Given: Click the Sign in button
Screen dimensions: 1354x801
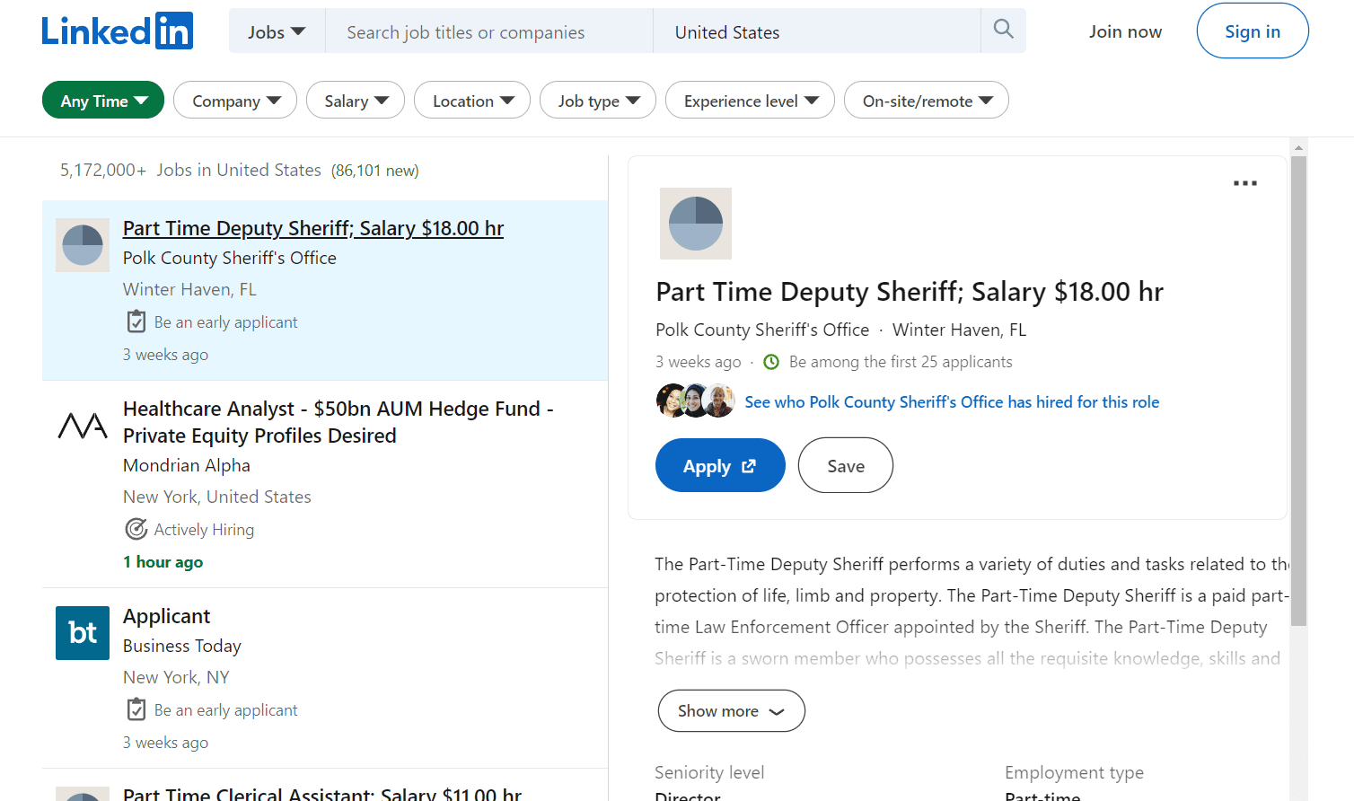Looking at the screenshot, I should click(1253, 31).
